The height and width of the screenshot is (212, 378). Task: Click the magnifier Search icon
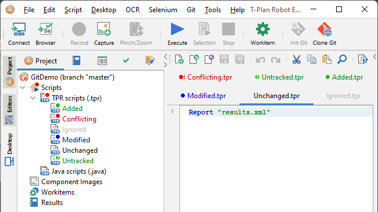coord(342,59)
